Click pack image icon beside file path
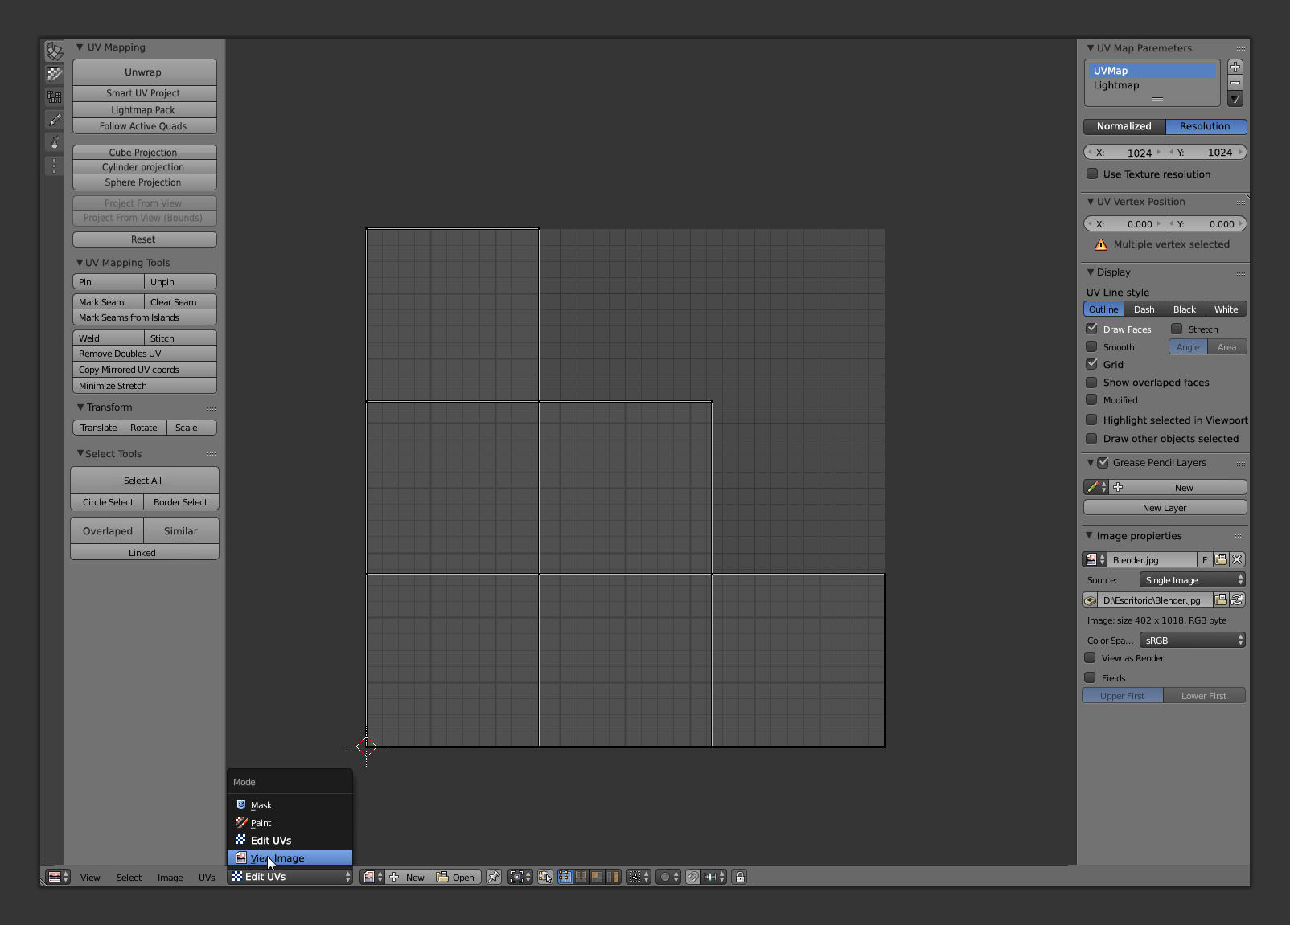The width and height of the screenshot is (1290, 925). pos(1091,600)
